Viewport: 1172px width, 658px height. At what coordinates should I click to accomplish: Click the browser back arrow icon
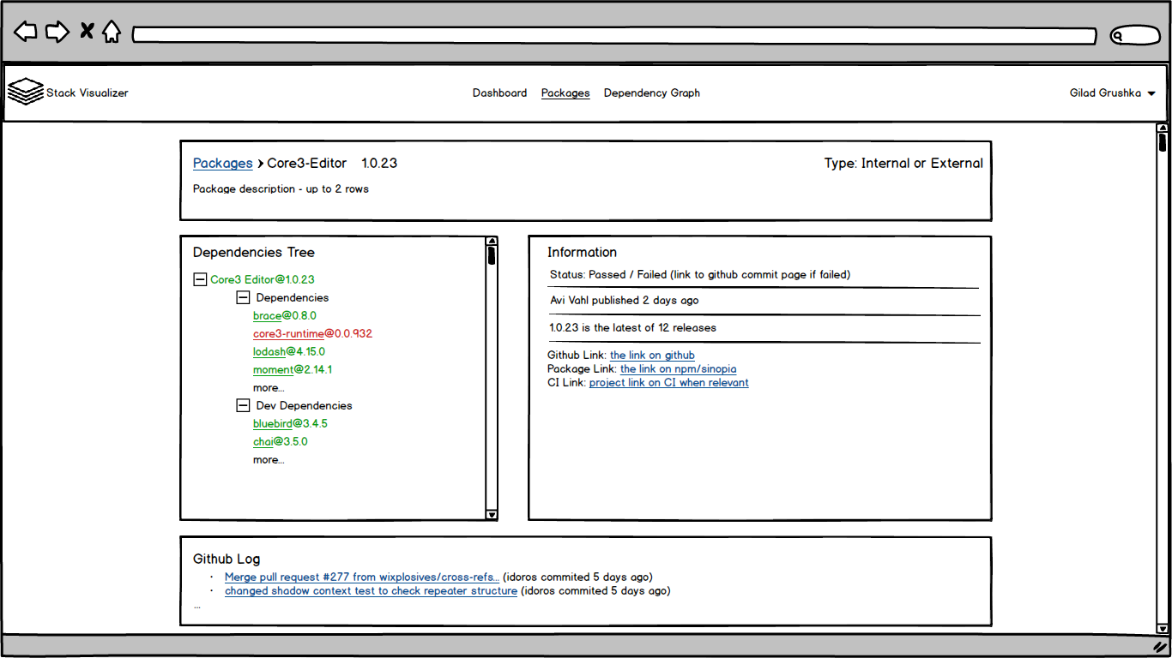click(26, 33)
